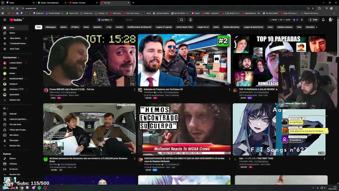The height and width of the screenshot is (191, 339).
Task: Open En directo under Explorar
Action: [x=15, y=169]
